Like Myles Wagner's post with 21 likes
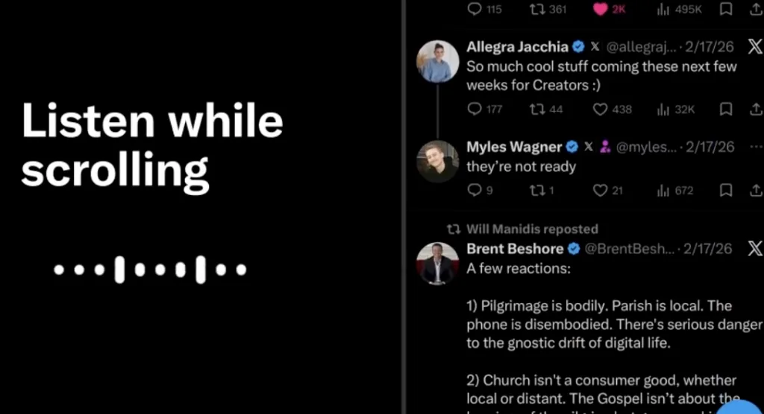The image size is (764, 414). [x=607, y=190]
